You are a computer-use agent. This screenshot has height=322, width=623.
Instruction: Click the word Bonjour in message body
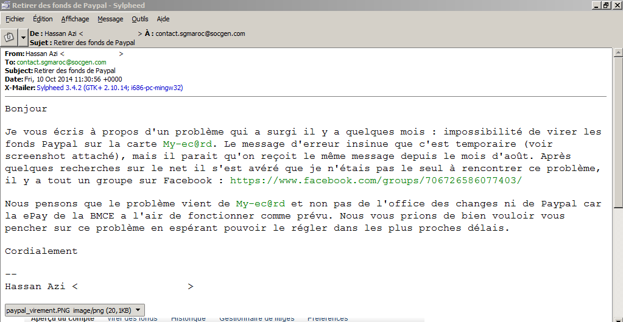[26, 108]
